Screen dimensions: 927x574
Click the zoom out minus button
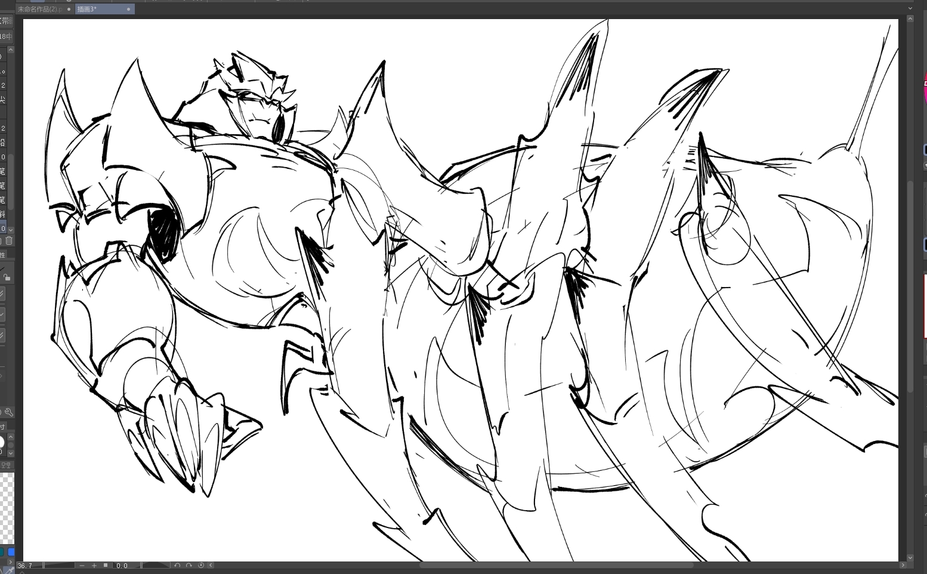tap(82, 566)
